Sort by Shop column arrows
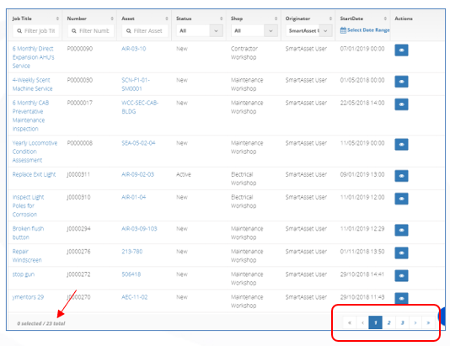The width and height of the screenshot is (450, 346). [x=276, y=19]
